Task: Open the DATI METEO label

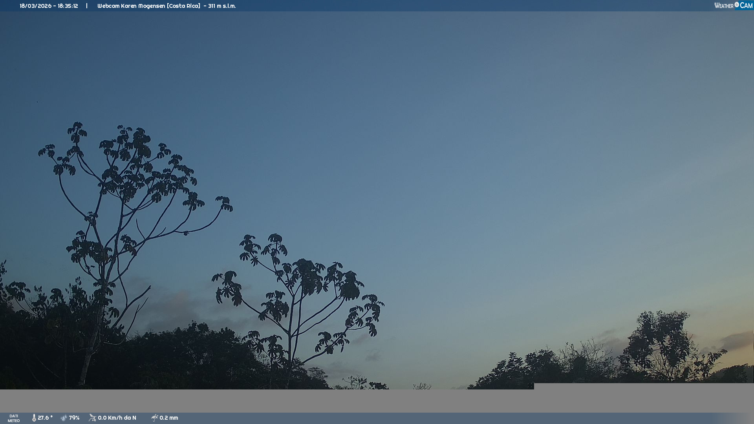Action: 14,418
